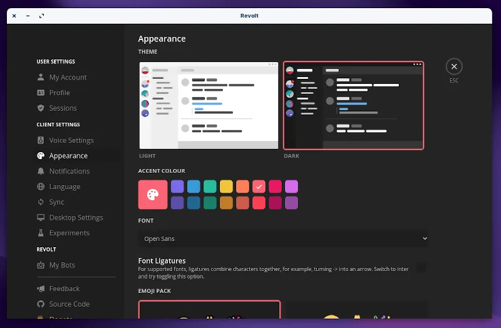Open the My Bots page

click(x=62, y=265)
